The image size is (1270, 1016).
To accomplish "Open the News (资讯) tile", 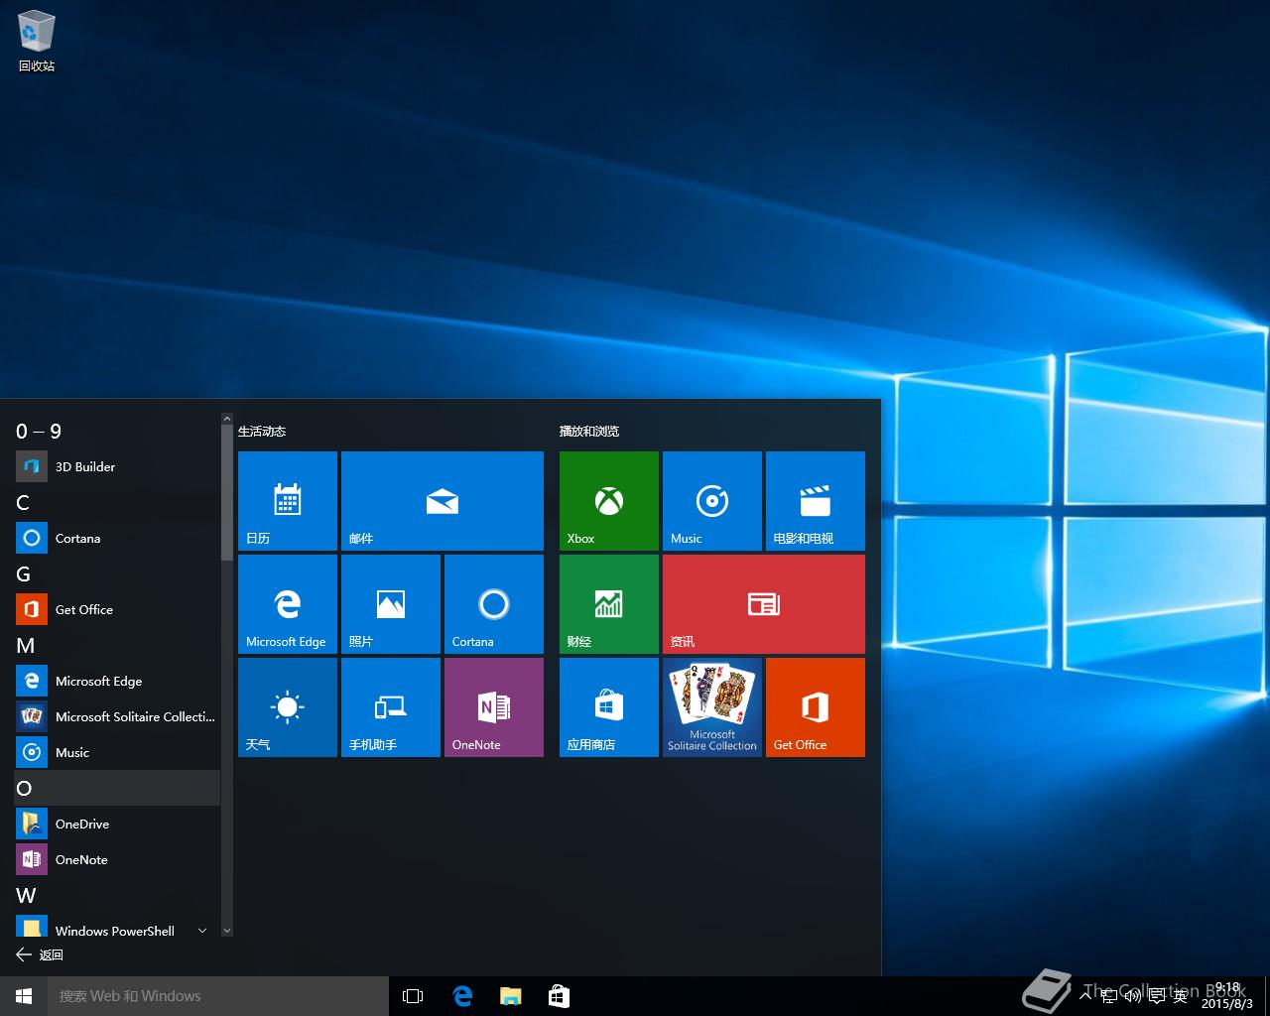I will click(x=764, y=604).
